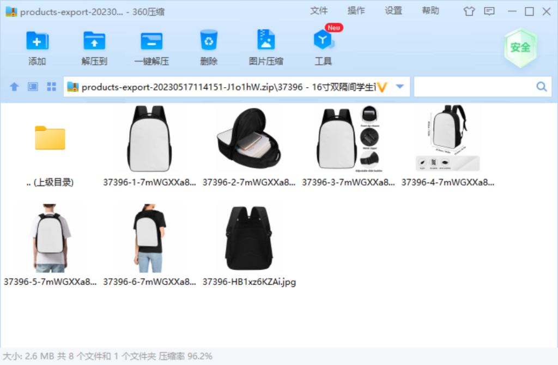Open the 图片压缩 image compression tool
This screenshot has width=558, height=365.
click(x=266, y=39)
